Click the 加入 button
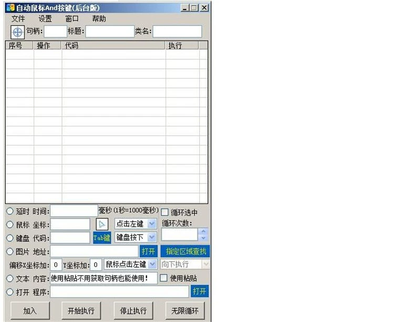 coord(30,311)
